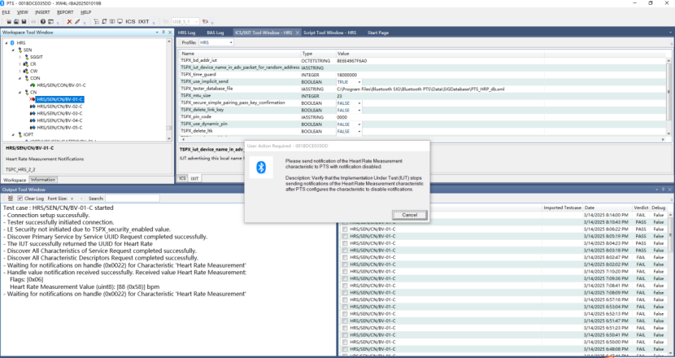Check the box for the 7:10:20 PM result
The width and height of the screenshot is (675, 358).
345,272
